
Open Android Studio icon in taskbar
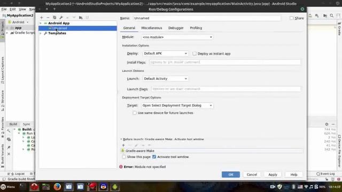(x=115, y=187)
